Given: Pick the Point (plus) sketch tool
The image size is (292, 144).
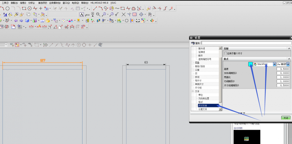Looking at the screenshot, I should [41, 8].
